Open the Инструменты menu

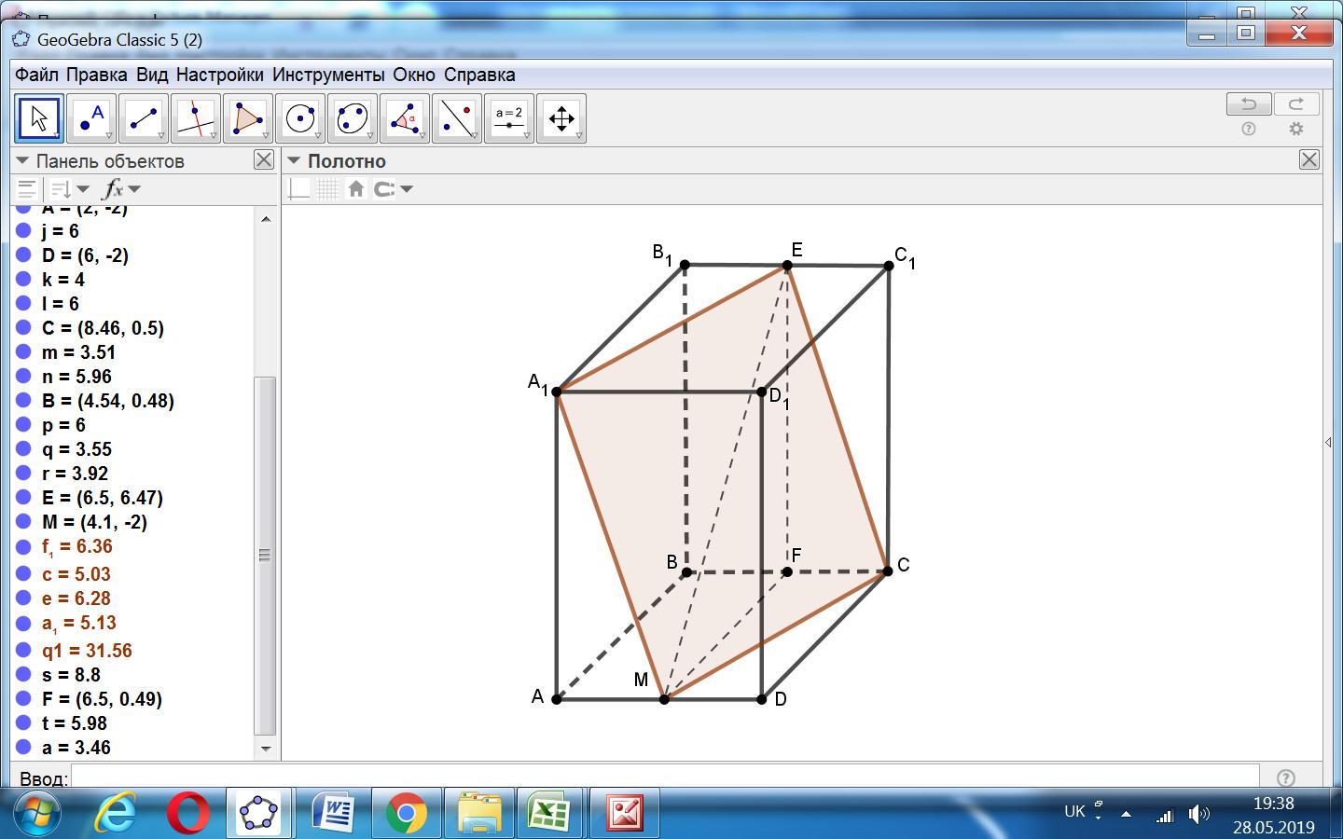pos(327,75)
